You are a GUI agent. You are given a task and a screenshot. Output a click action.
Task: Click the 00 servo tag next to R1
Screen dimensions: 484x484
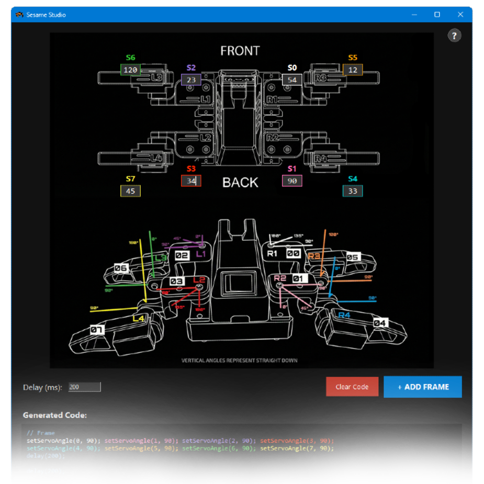click(293, 253)
